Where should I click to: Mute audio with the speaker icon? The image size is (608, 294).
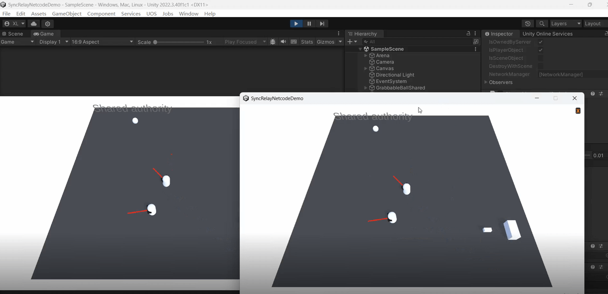pyautogui.click(x=284, y=42)
